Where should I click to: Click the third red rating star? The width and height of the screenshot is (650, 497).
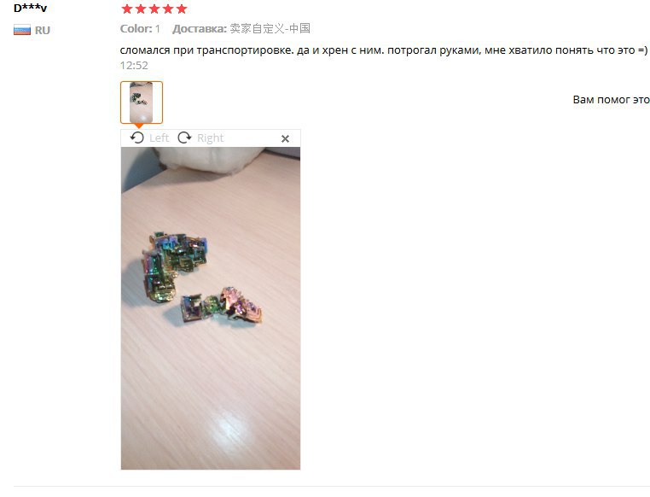click(154, 9)
